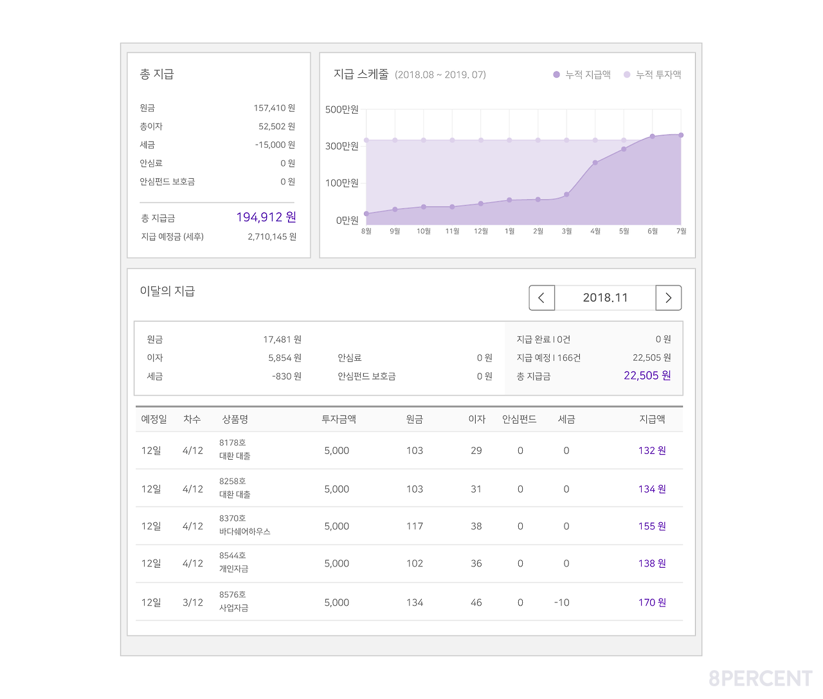This screenshot has height=699, width=823.
Task: Click the 170 원 payment amount
Action: (652, 603)
